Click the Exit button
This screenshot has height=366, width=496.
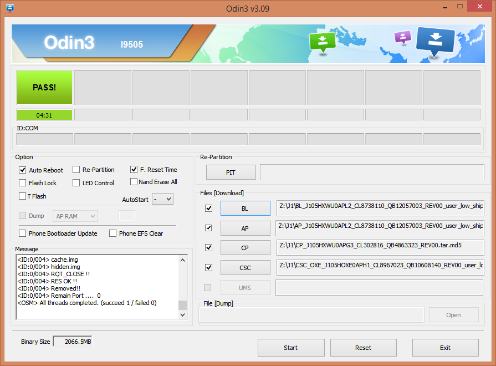pos(446,348)
